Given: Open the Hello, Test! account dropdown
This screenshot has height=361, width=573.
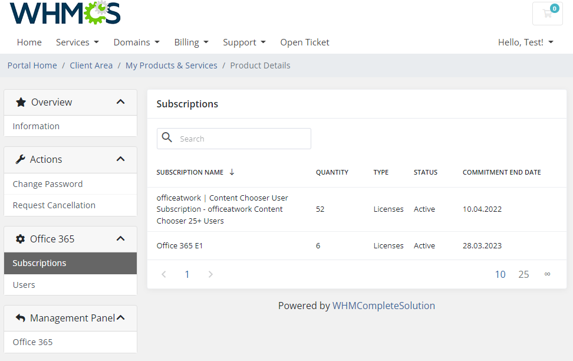Looking at the screenshot, I should (x=526, y=42).
